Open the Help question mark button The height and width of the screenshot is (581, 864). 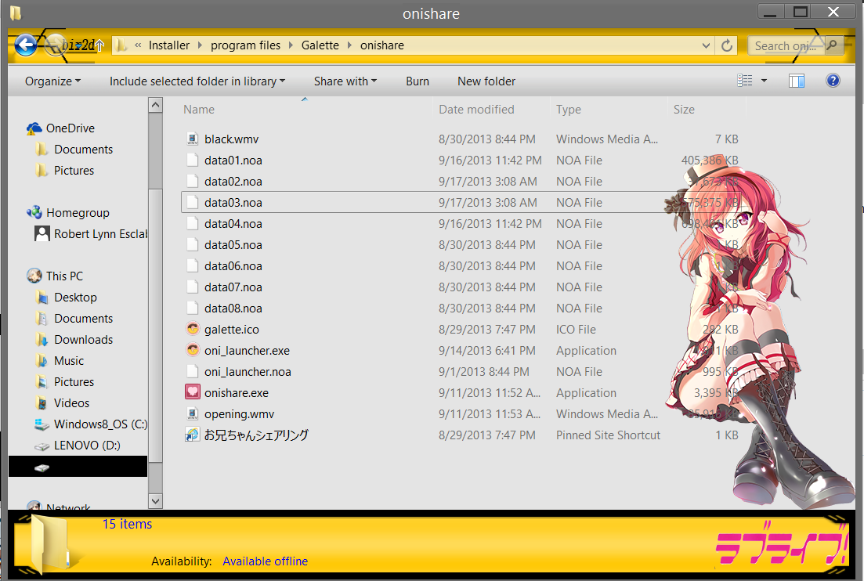click(x=833, y=81)
